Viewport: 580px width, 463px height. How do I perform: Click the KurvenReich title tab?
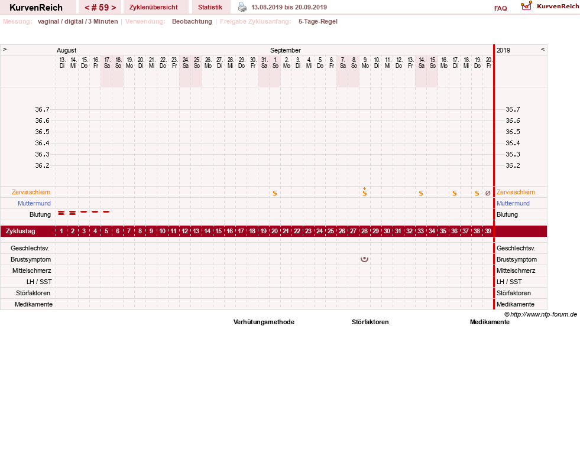36,8
